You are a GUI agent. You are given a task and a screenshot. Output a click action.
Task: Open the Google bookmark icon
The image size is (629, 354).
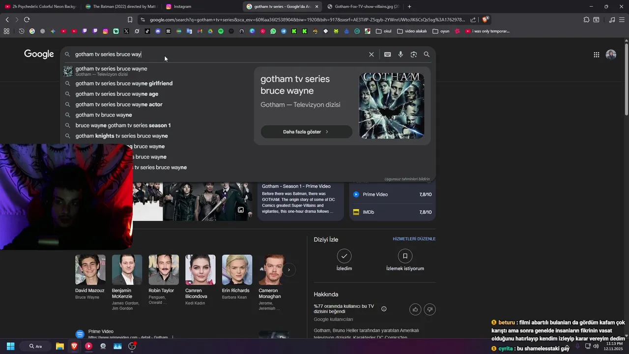(x=32, y=31)
